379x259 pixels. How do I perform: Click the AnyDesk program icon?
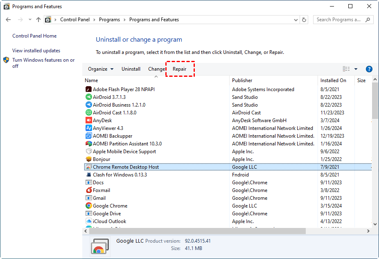coord(88,121)
